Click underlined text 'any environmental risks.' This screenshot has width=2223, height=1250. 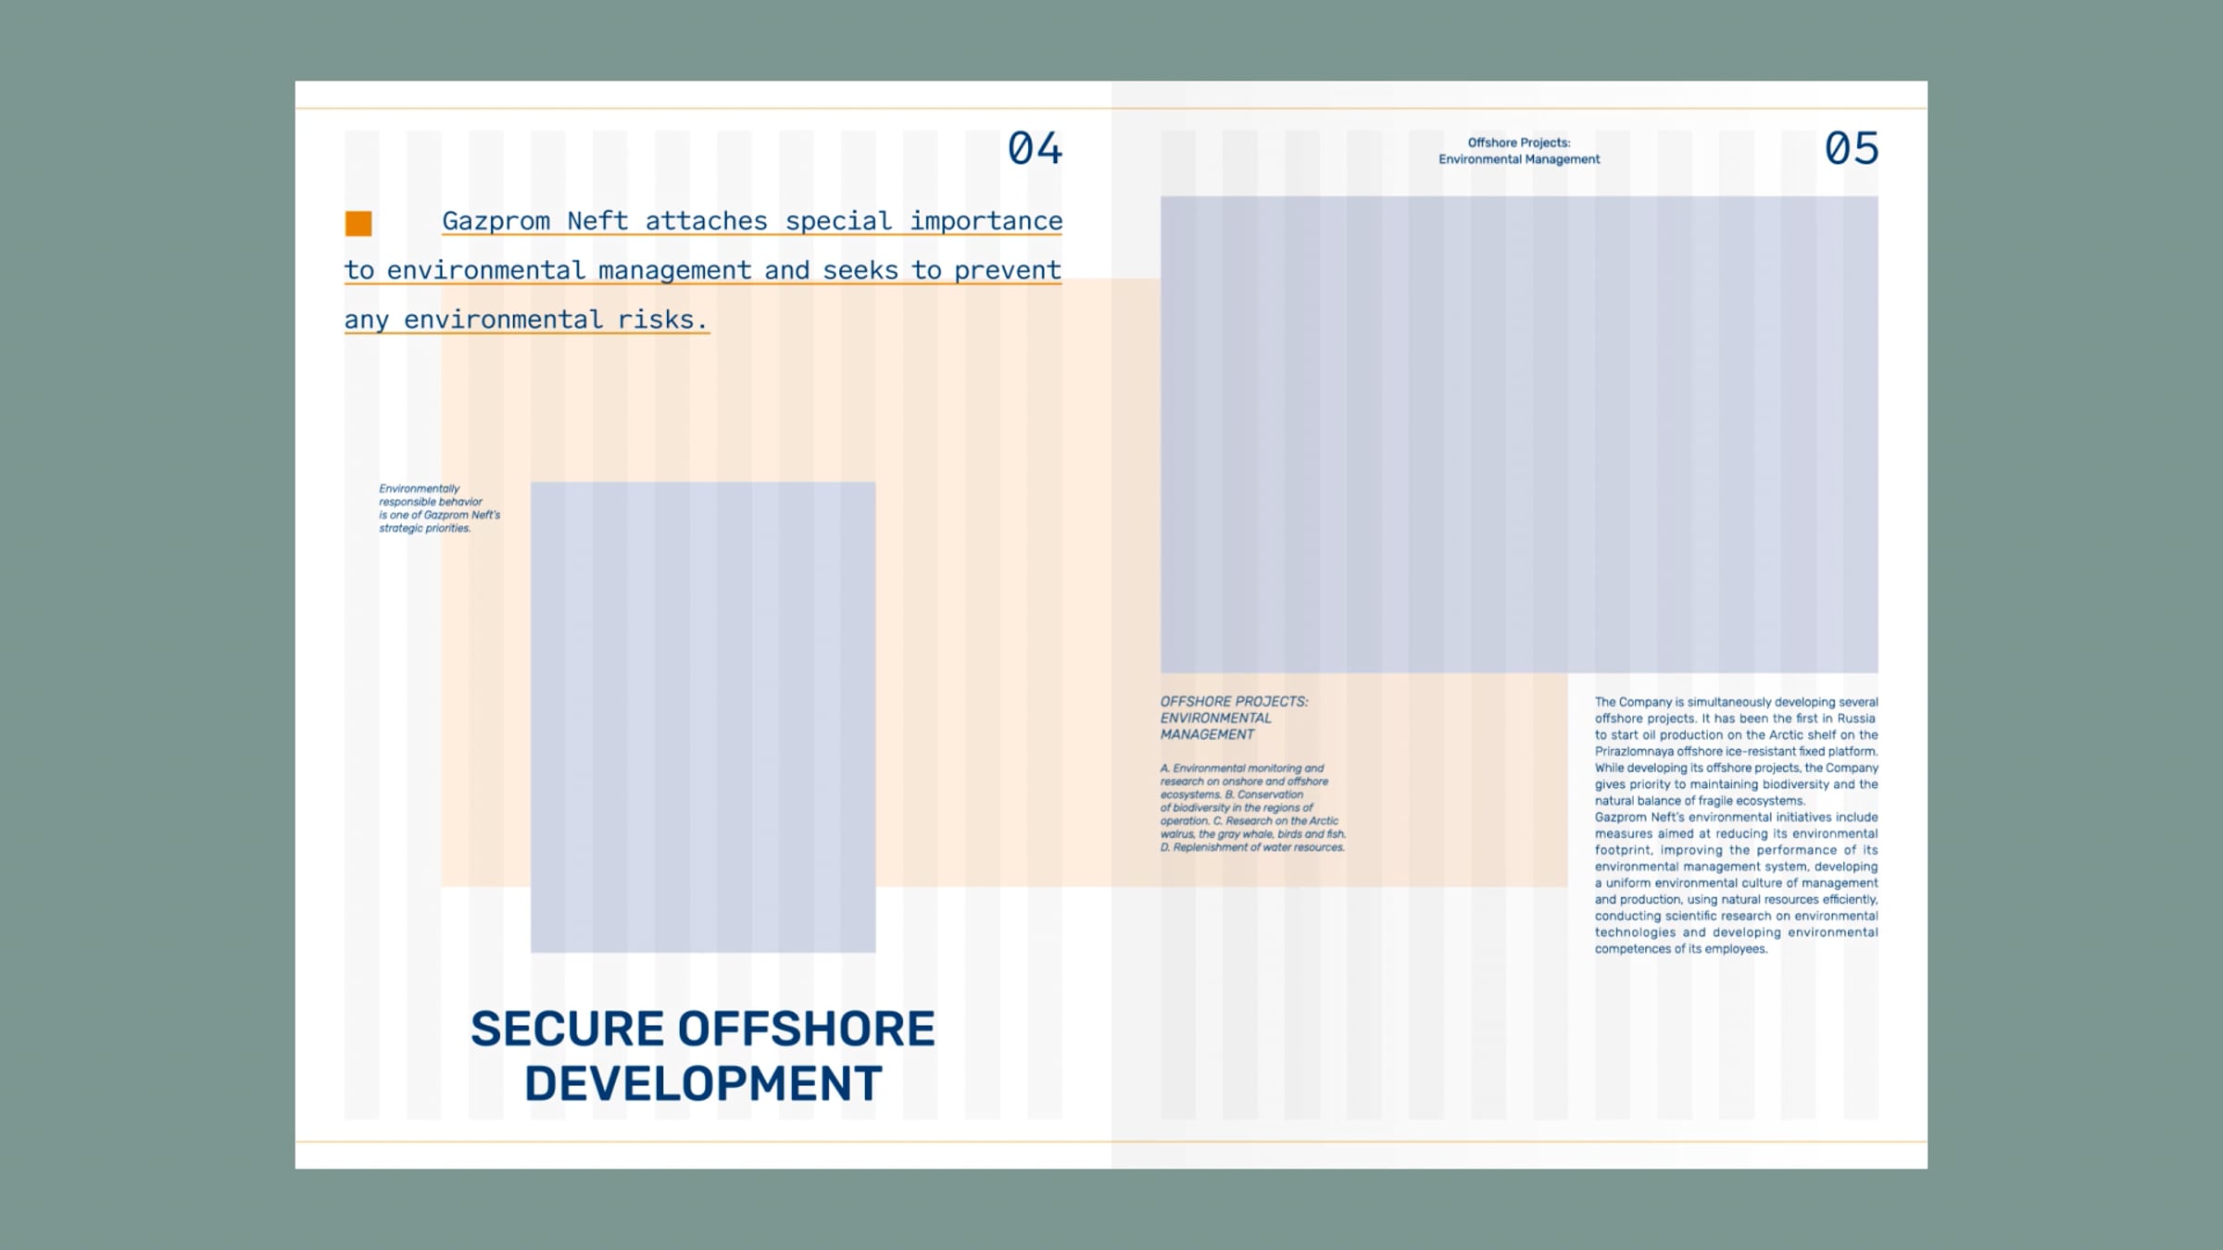click(x=526, y=319)
